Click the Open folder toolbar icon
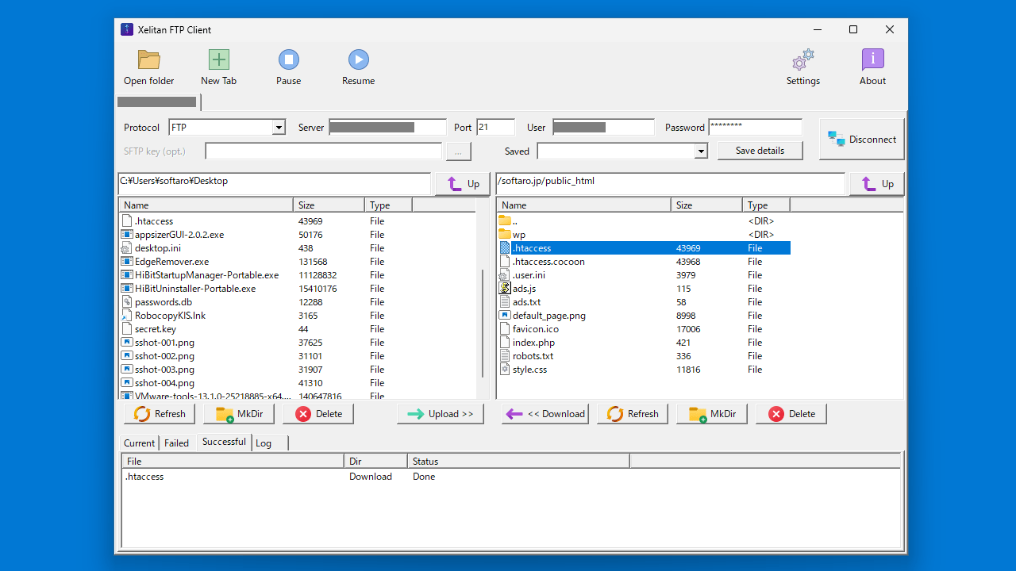This screenshot has height=571, width=1016. tap(148, 60)
